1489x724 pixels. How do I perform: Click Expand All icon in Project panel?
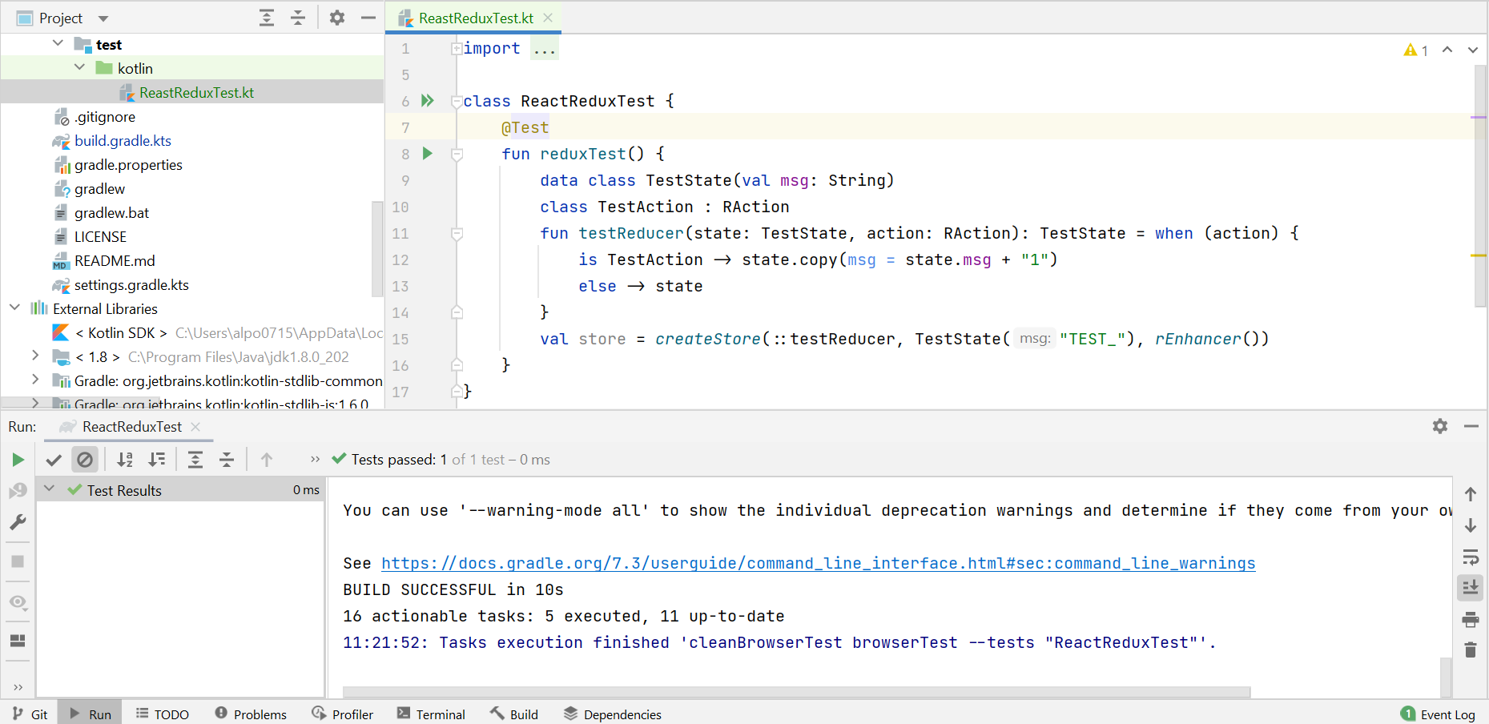pos(267,18)
